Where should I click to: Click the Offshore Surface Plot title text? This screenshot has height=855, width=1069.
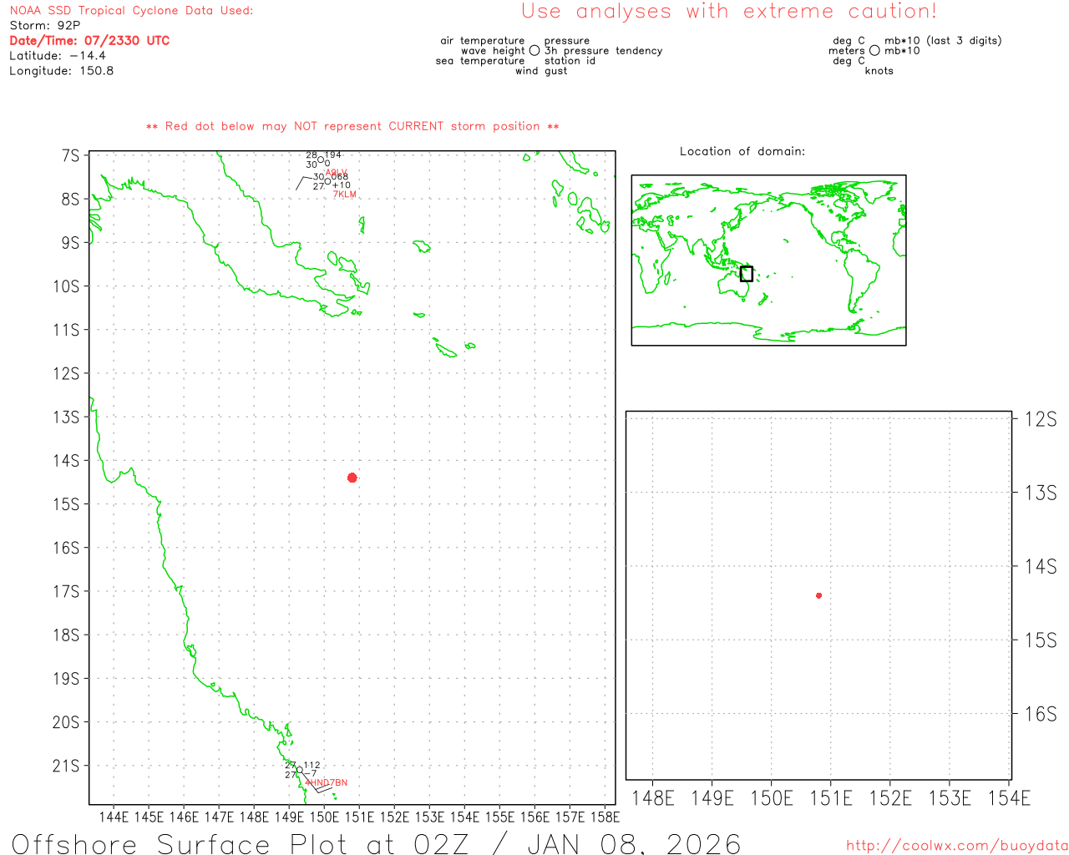click(x=376, y=843)
